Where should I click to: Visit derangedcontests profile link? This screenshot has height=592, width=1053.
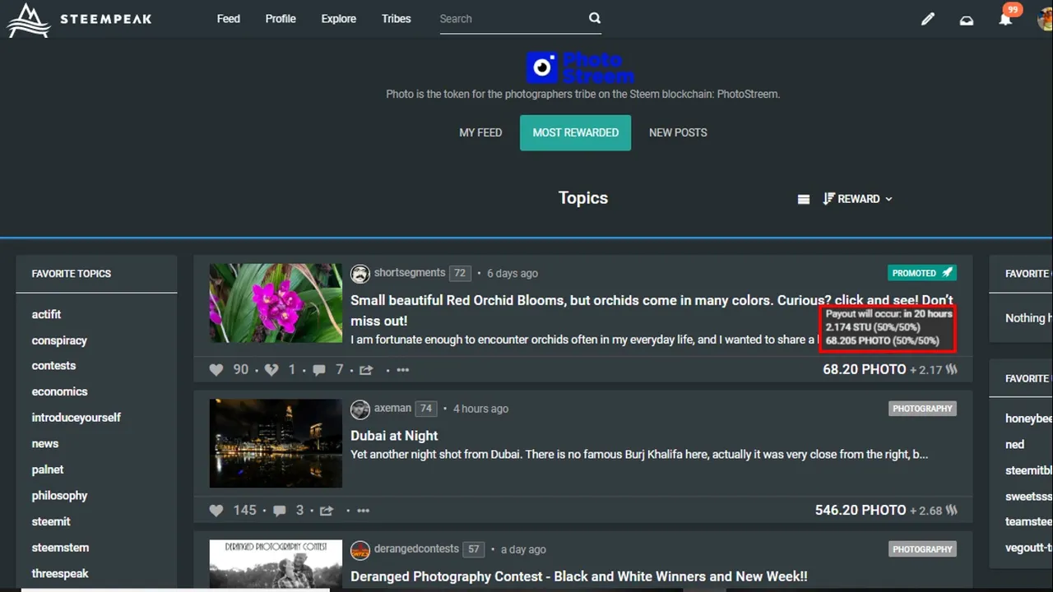click(x=415, y=549)
